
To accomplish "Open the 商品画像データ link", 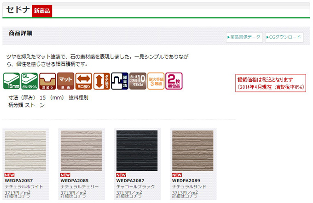I will pos(244,37).
